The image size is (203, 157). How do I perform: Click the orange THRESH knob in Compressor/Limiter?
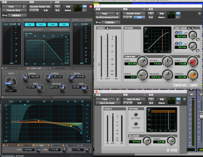point(193,75)
